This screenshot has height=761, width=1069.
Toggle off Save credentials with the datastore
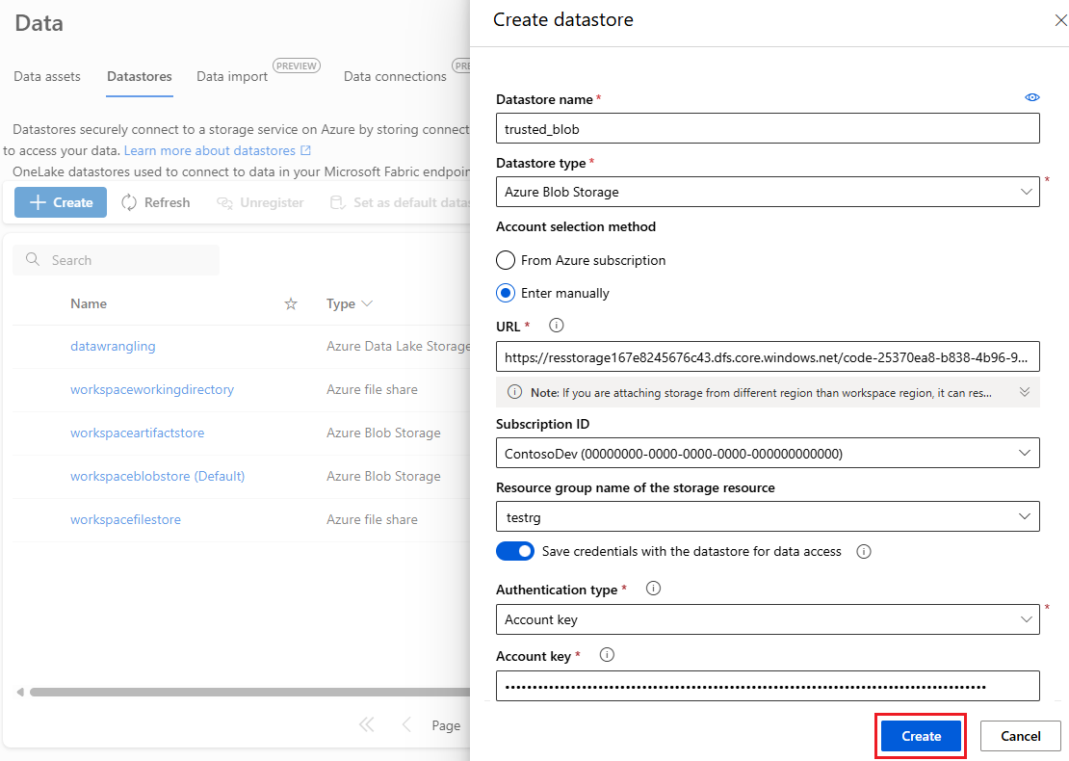(514, 551)
